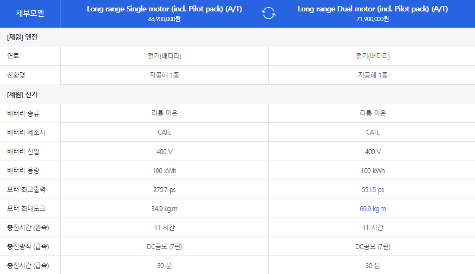
Task: Click the swap models refresh icon
Action: tap(269, 13)
